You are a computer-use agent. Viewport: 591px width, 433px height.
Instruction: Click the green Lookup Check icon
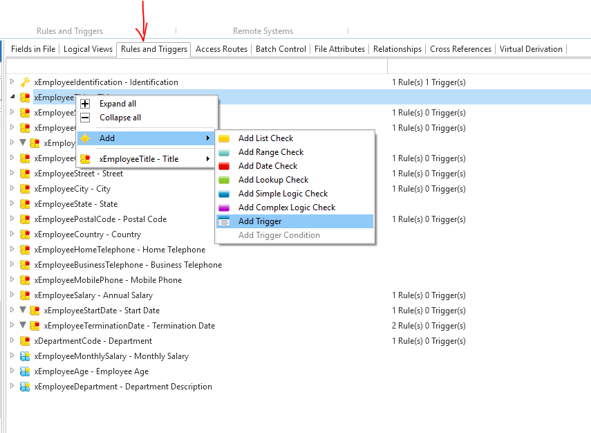[x=224, y=180]
